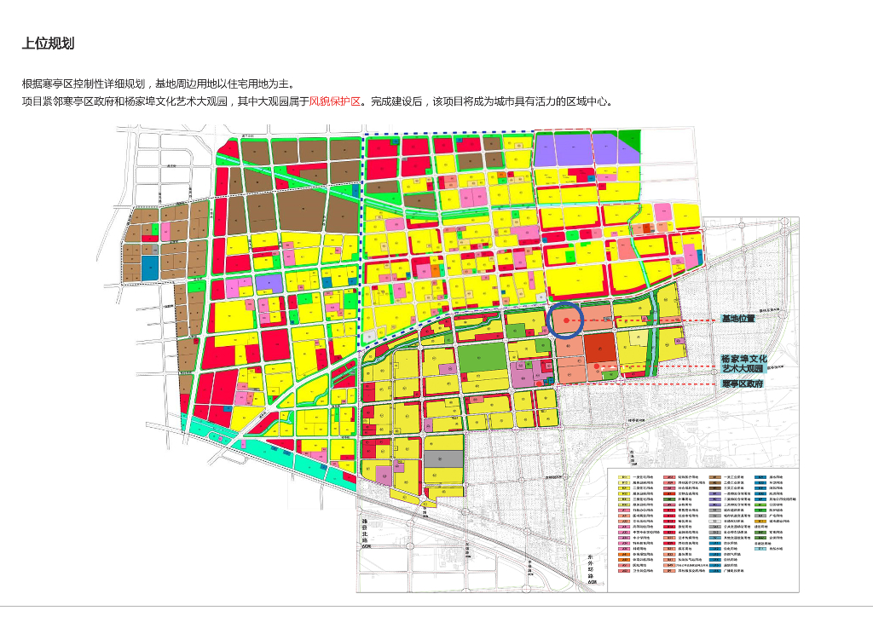Select the 基地位置 map label

(738, 318)
